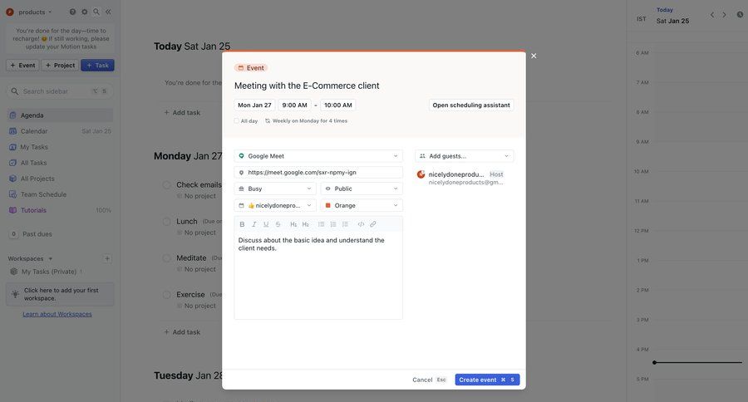Insert a code block in description

click(x=361, y=224)
